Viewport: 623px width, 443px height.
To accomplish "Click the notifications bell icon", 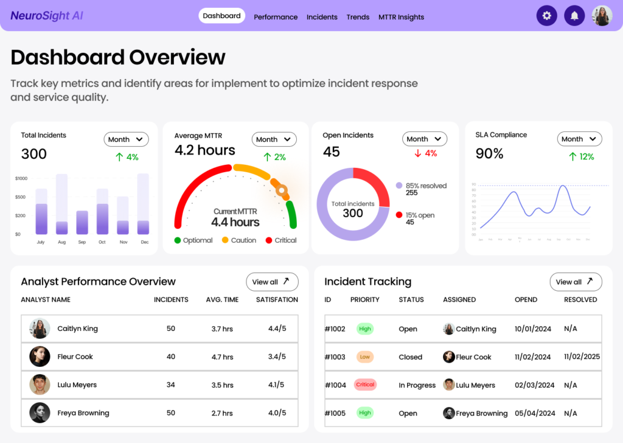I will coord(574,16).
